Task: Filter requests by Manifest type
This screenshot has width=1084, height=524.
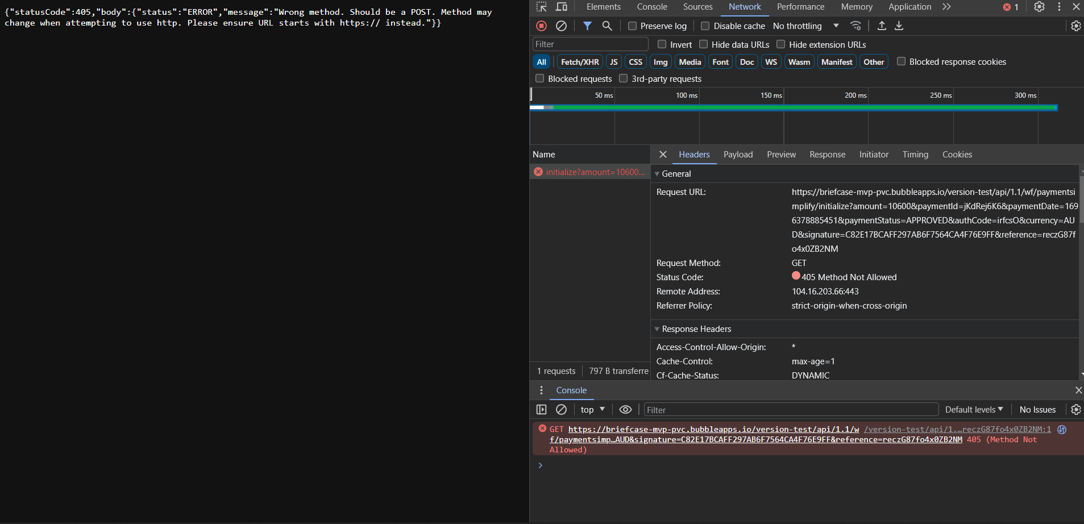Action: 837,62
